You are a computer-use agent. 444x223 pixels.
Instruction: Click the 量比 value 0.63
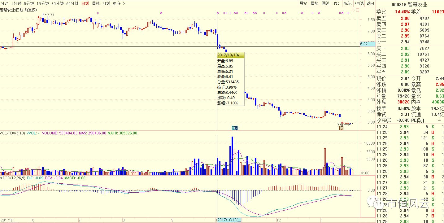pos(440,96)
